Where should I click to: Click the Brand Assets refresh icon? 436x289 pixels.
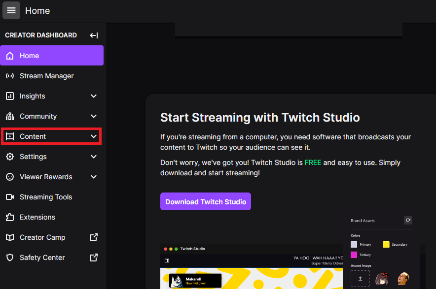pyautogui.click(x=408, y=221)
